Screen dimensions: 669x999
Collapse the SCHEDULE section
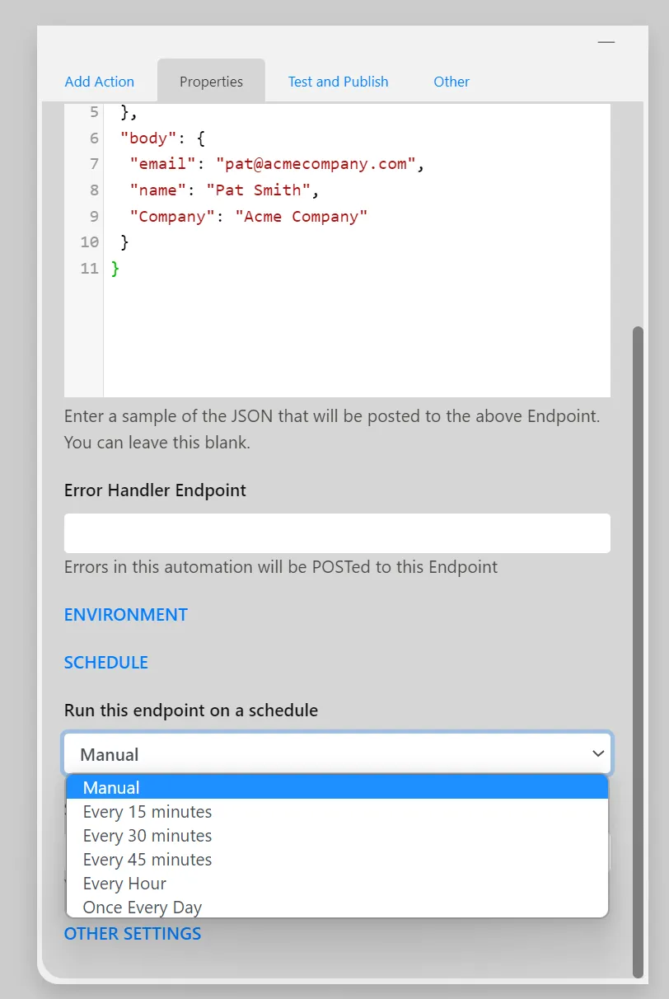pyautogui.click(x=106, y=663)
